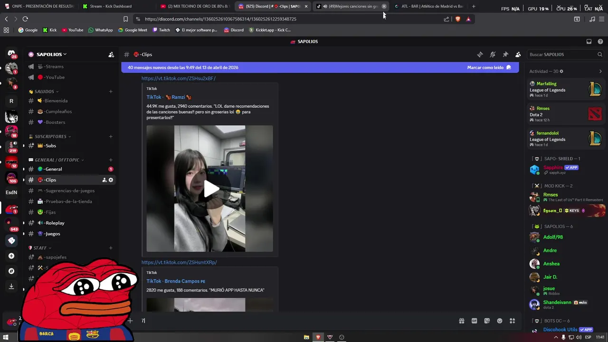Open a new browser tab
The width and height of the screenshot is (608, 342).
click(x=474, y=6)
